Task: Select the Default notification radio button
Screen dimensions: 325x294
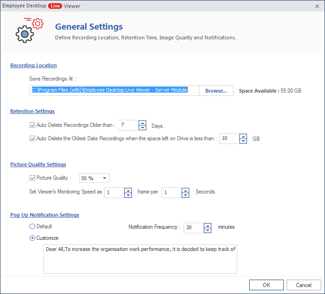Action: point(32,226)
